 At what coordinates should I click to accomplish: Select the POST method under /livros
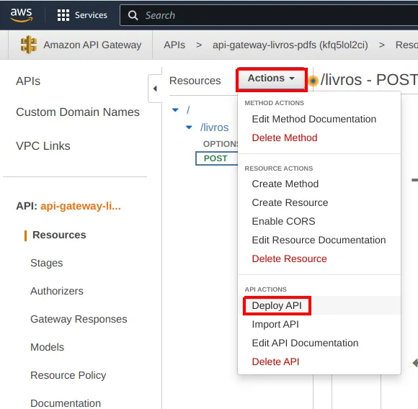pyautogui.click(x=216, y=158)
